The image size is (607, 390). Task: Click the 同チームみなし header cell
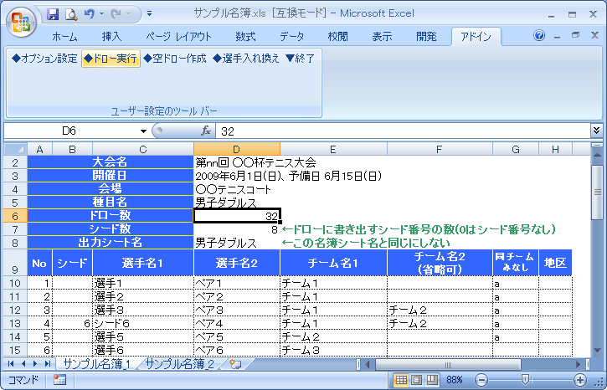[x=515, y=263]
